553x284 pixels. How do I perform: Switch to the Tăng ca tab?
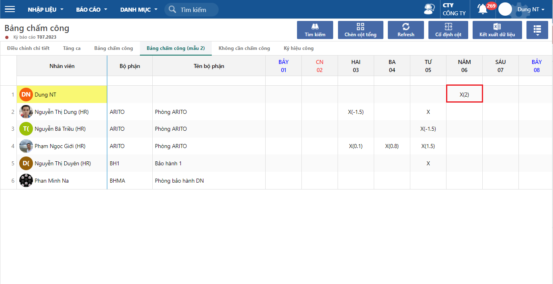click(72, 48)
